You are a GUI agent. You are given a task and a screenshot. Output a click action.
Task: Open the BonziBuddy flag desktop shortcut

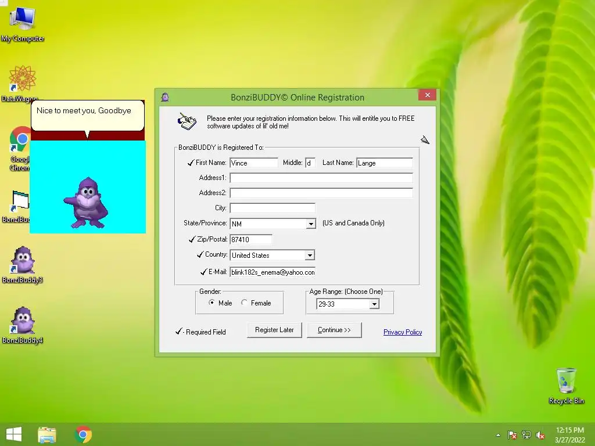(17, 207)
